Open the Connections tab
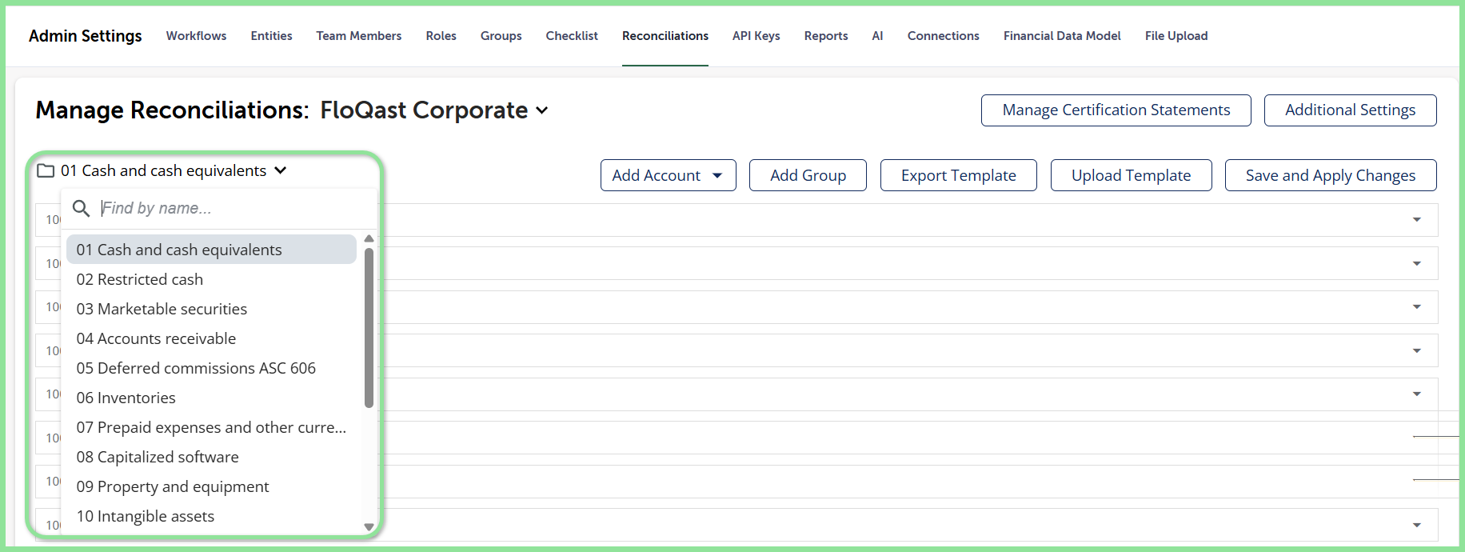 943,36
